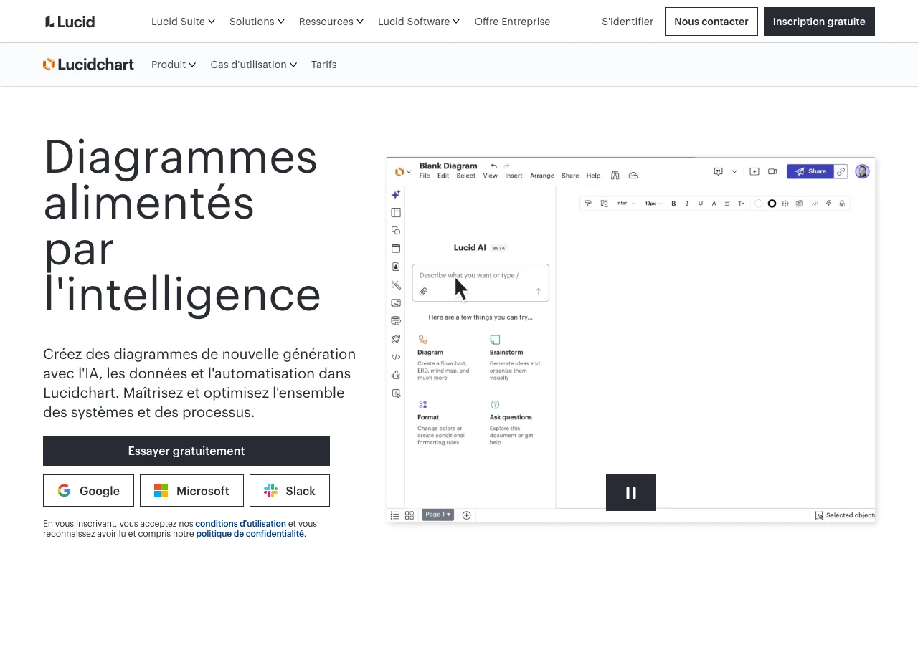
Task: Click the add page plus icon
Action: click(x=467, y=515)
